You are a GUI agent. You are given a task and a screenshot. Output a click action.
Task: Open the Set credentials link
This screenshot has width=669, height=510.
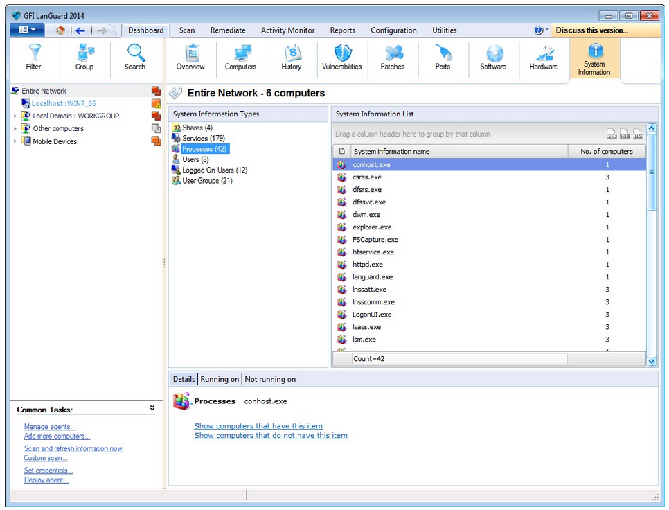[48, 471]
